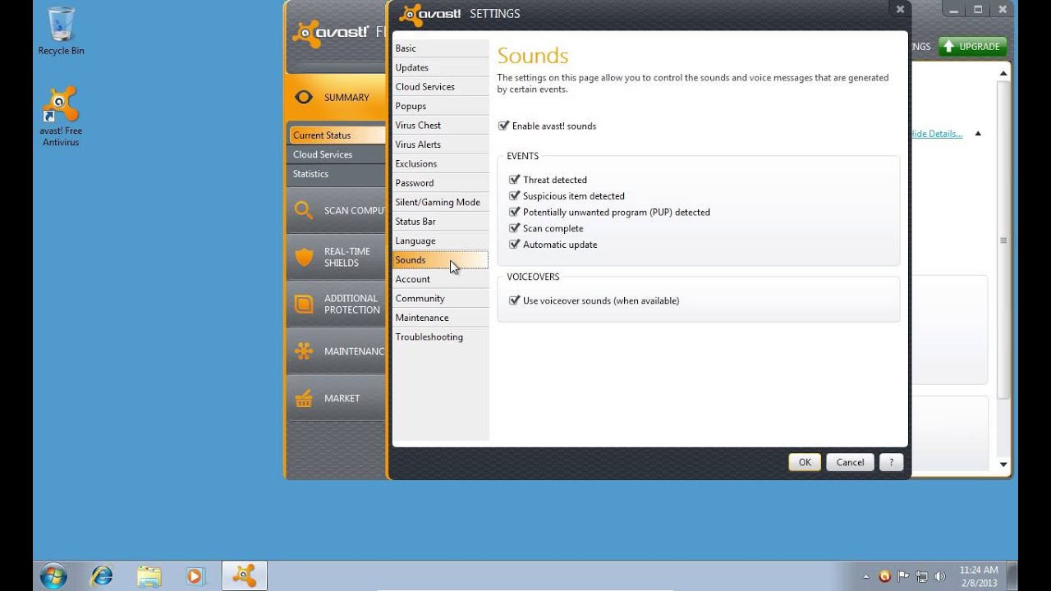Click the Action Center flag tray icon
This screenshot has width=1051, height=591.
(x=903, y=576)
